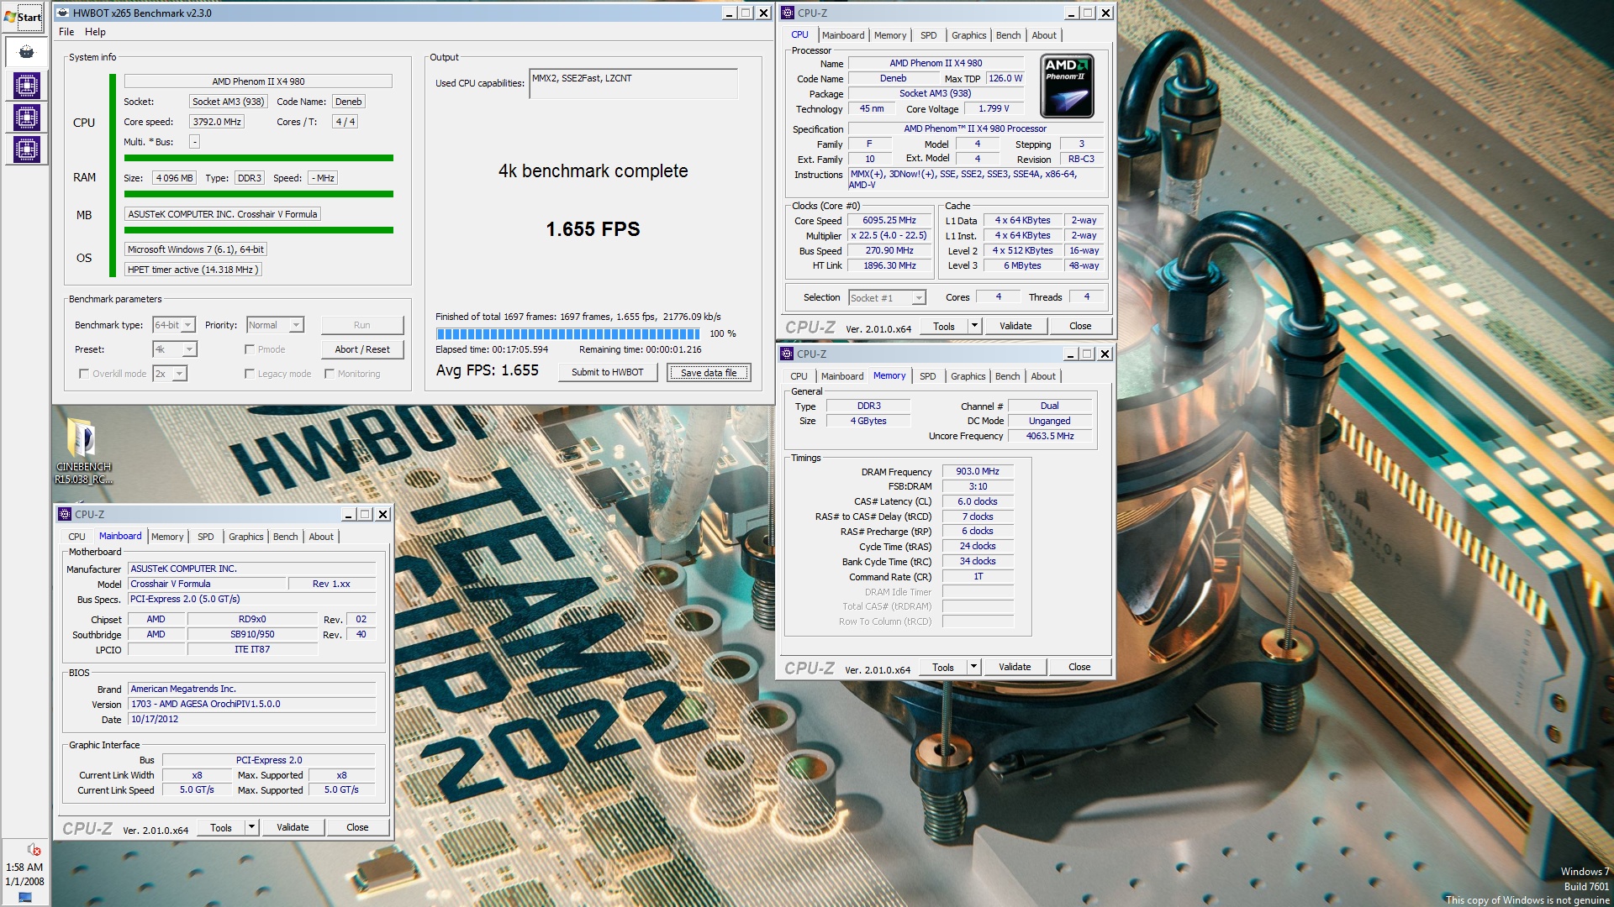Image resolution: width=1614 pixels, height=907 pixels.
Task: Select Mainboard tab in CPU-Z CPU window
Action: (x=843, y=35)
